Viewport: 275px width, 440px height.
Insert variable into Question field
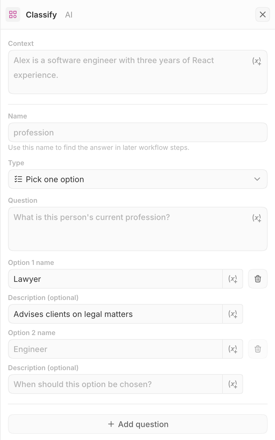pos(257,218)
